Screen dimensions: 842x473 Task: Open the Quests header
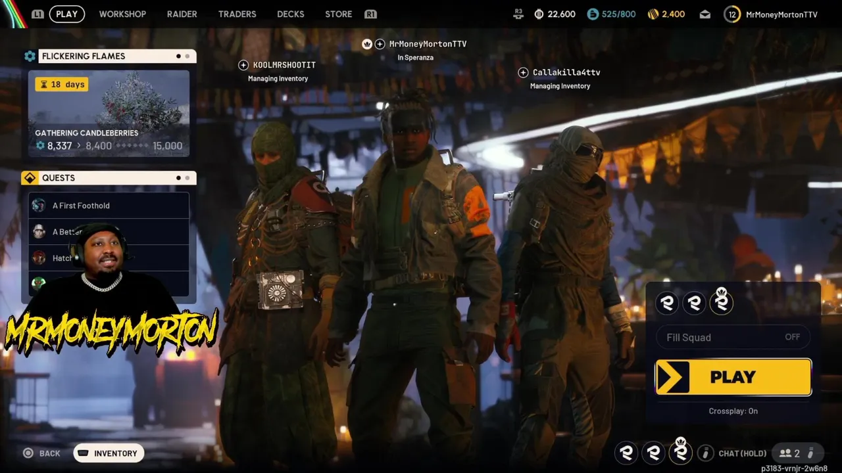(117, 178)
